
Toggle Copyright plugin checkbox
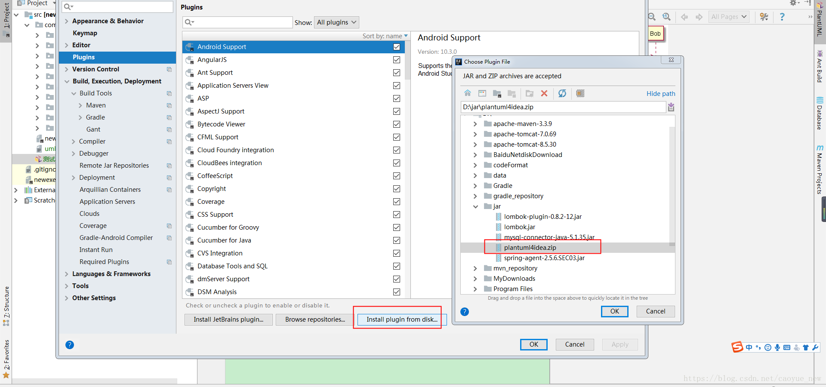click(x=397, y=189)
